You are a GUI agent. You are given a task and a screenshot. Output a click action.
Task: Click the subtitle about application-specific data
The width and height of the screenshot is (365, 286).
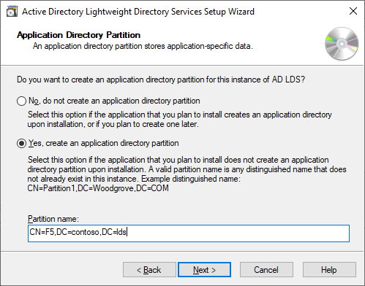(143, 46)
